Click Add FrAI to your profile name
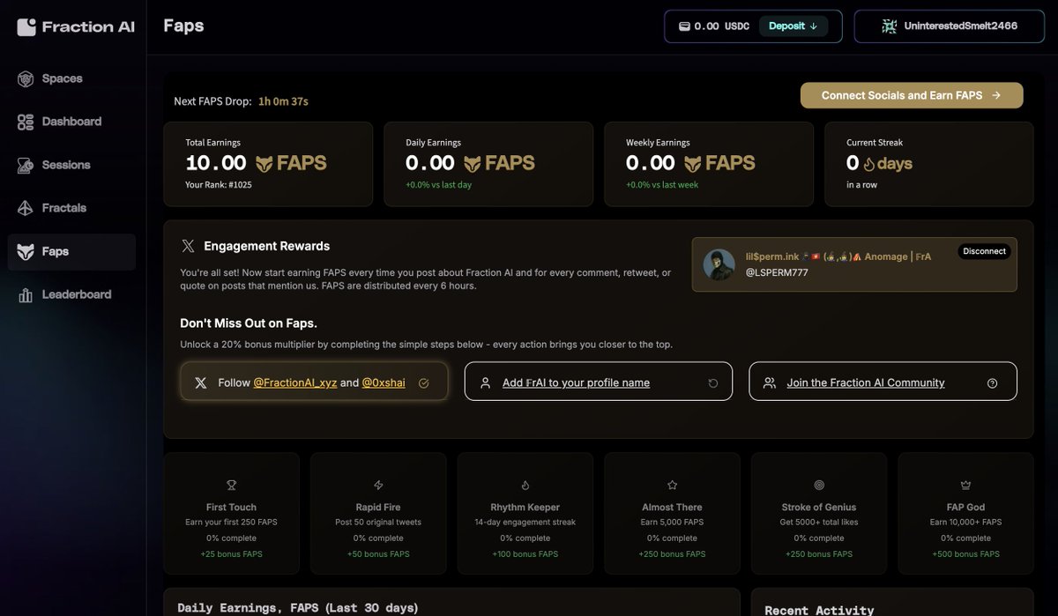This screenshot has width=1058, height=616. [576, 382]
